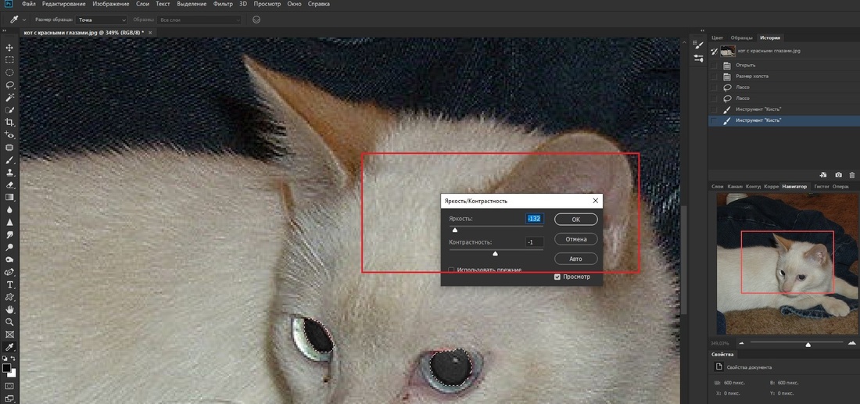This screenshot has height=404, width=860.
Task: Click the 'Яркость' value input field
Action: 534,219
